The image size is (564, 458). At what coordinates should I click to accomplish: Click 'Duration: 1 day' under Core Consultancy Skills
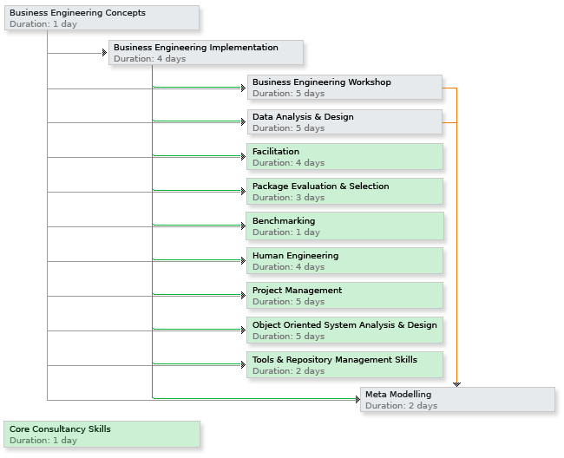(43, 441)
